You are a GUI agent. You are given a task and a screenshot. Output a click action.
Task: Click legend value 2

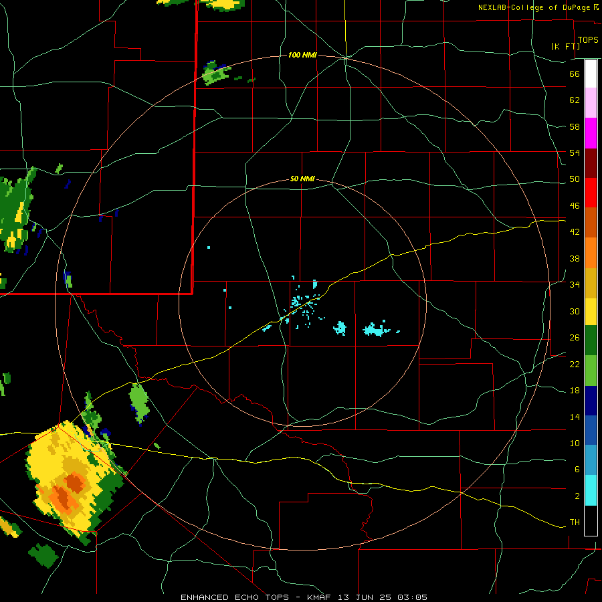[x=577, y=496]
